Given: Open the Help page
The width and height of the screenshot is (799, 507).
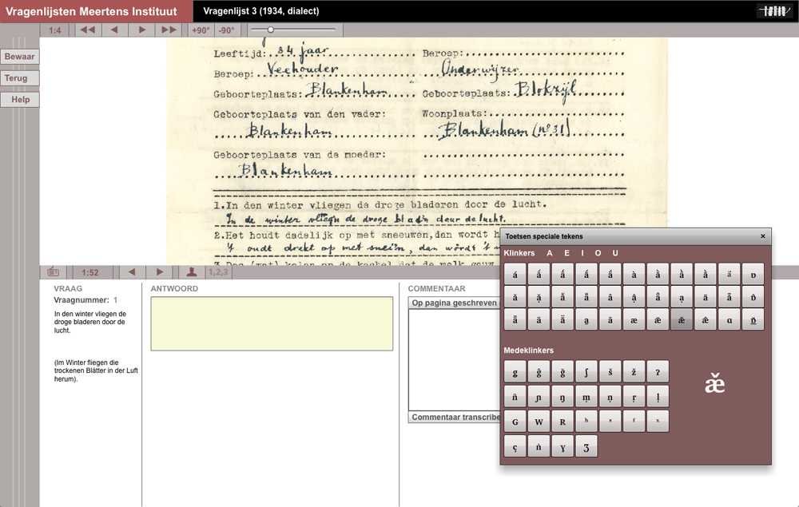Looking at the screenshot, I should click(x=20, y=100).
